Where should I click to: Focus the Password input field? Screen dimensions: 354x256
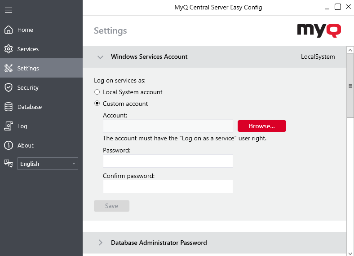(168, 161)
